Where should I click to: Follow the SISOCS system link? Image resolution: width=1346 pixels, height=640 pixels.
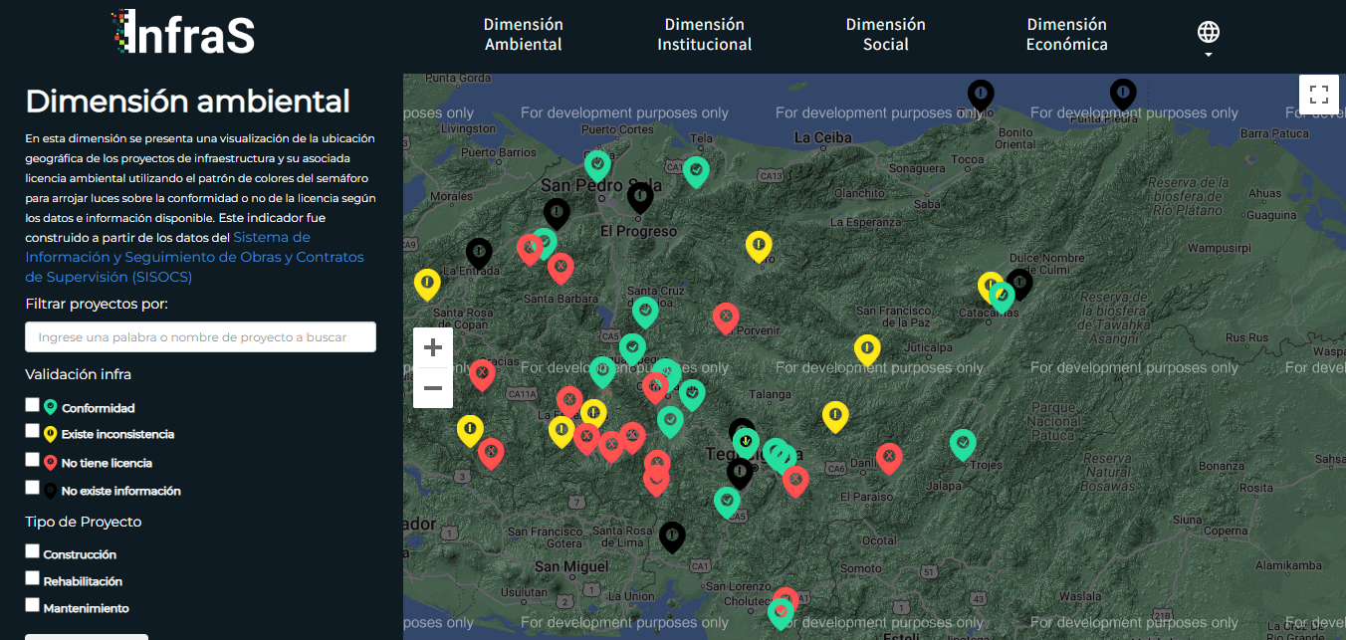click(195, 257)
